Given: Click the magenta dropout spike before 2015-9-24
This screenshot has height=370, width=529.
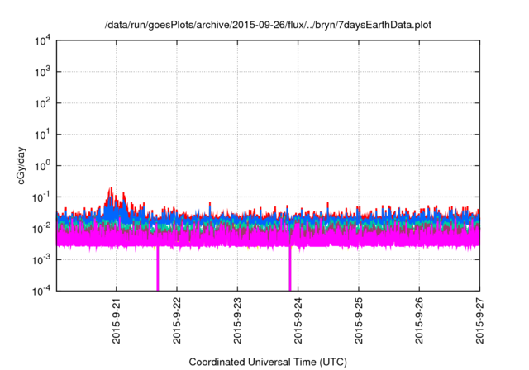Looking at the screenshot, I should (x=290, y=269).
